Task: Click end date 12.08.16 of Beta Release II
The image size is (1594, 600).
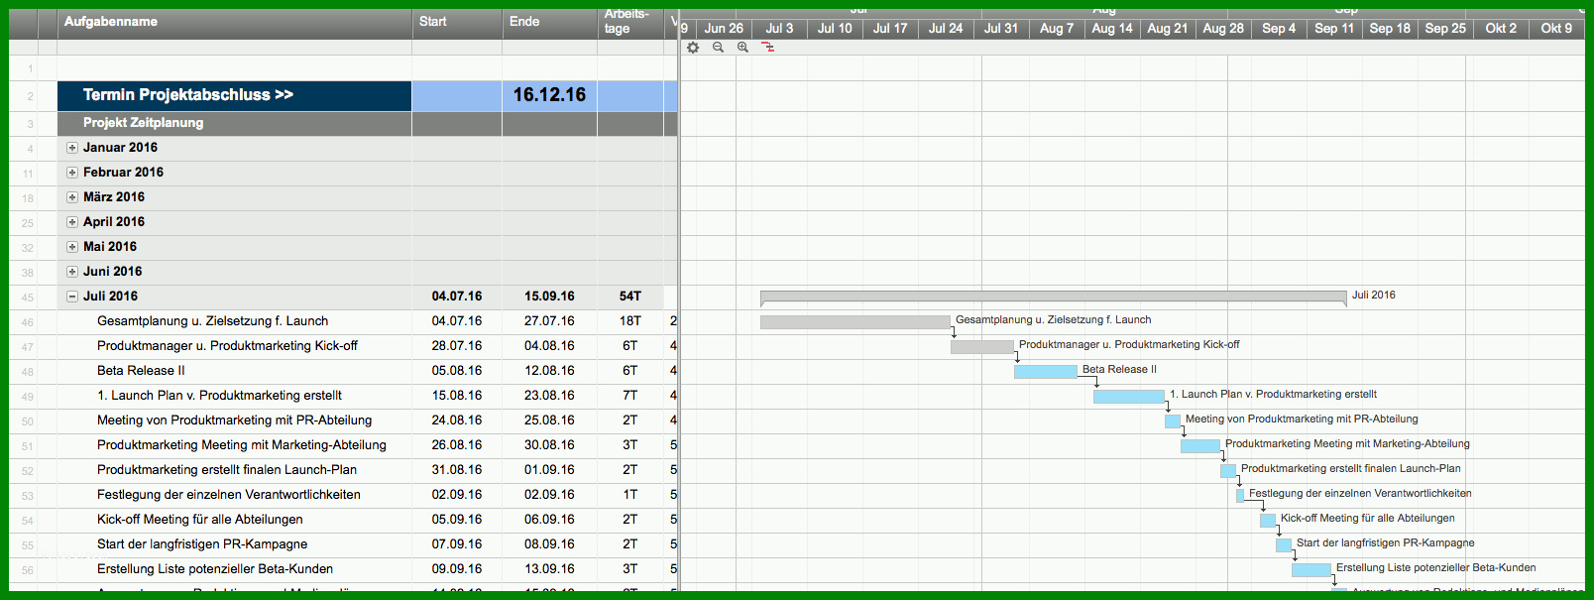Action: 550,371
